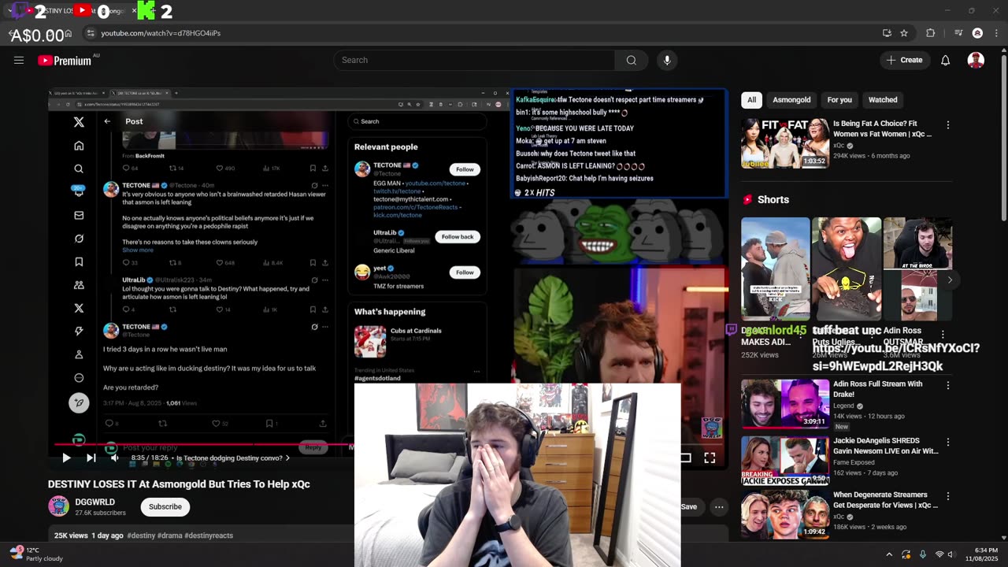Open the browser extensions puzzle icon

click(930, 33)
